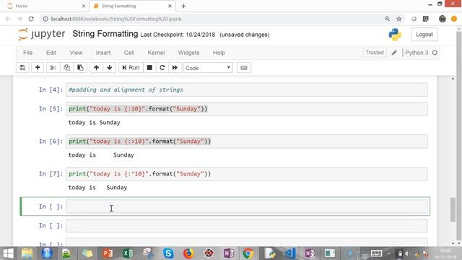Restart kernel and run all cells icon

(175, 67)
